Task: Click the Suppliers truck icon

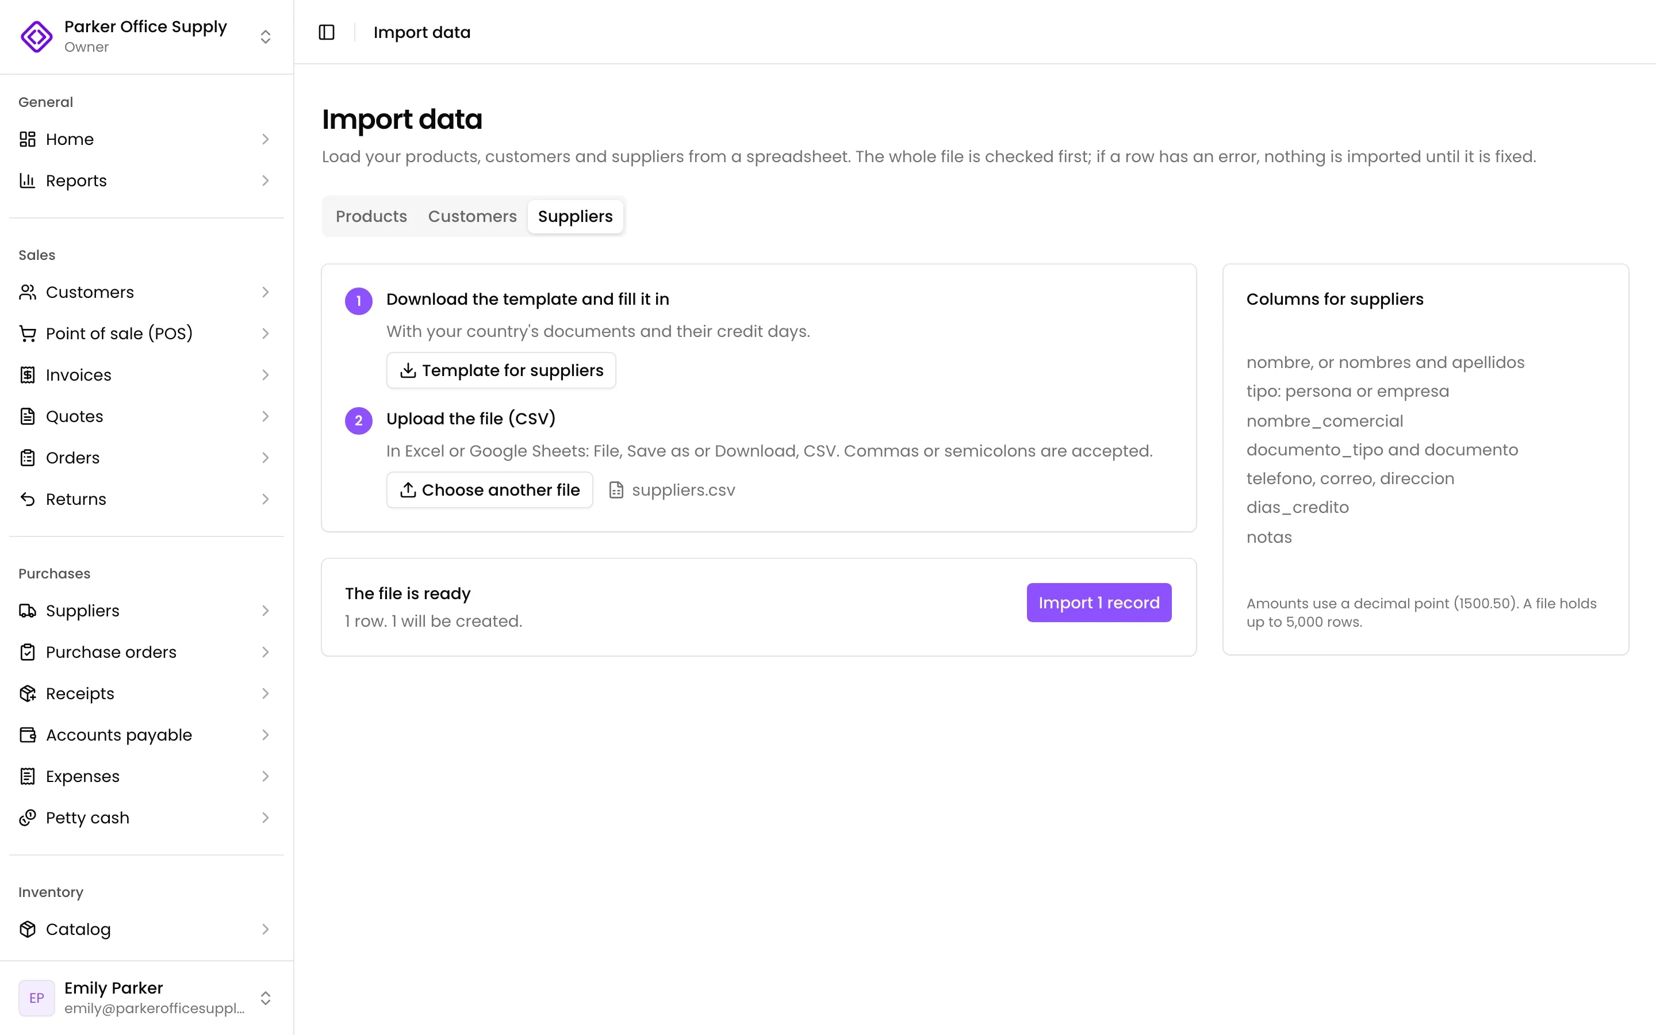Action: [x=28, y=611]
